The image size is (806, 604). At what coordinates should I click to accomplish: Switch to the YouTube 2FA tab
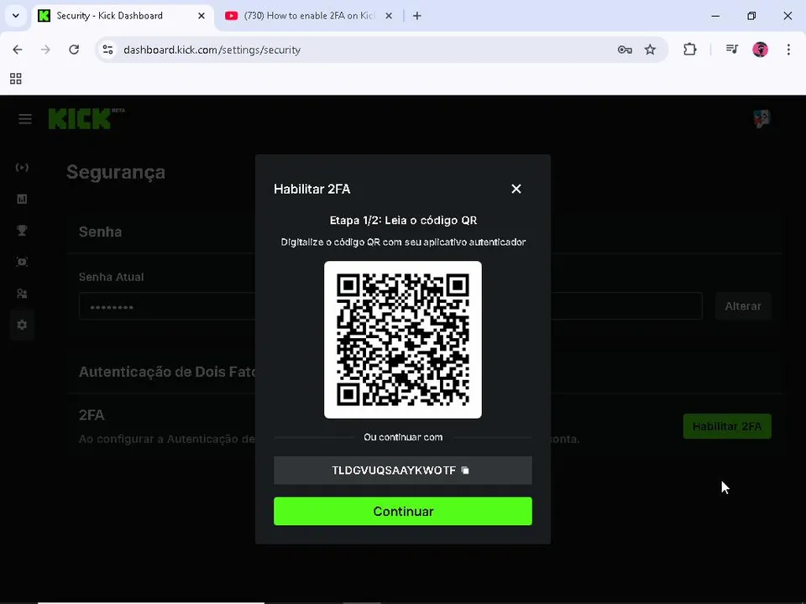point(308,16)
